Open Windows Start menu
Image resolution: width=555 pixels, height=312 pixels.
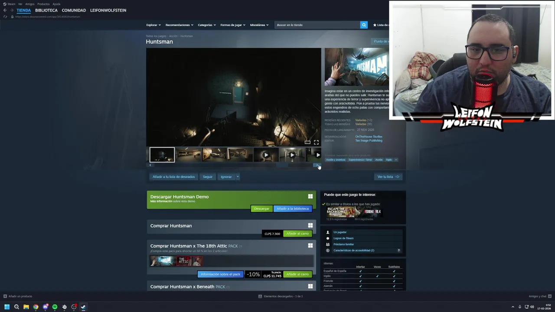pos(7,307)
